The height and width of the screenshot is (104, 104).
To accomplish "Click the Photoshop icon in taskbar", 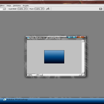I will (4, 100).
